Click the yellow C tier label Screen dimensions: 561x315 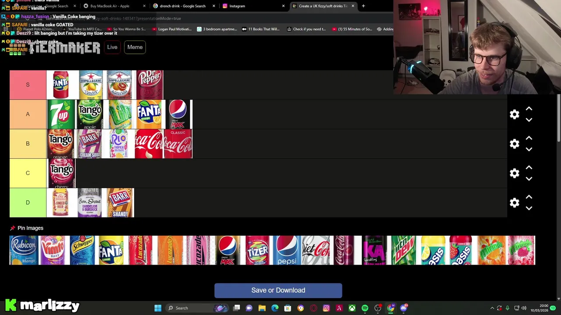28,173
